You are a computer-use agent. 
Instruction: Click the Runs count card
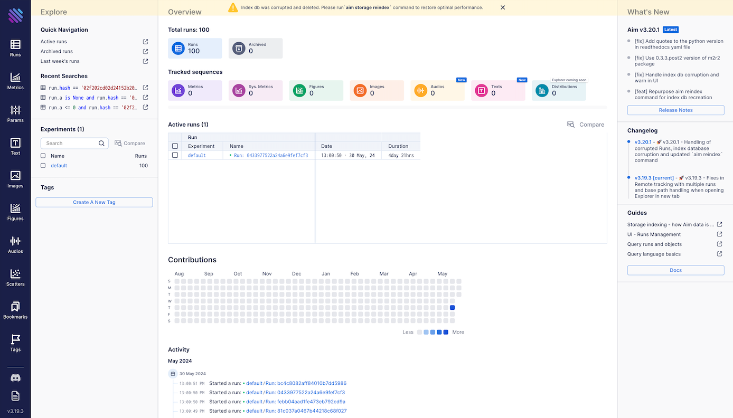coord(195,48)
